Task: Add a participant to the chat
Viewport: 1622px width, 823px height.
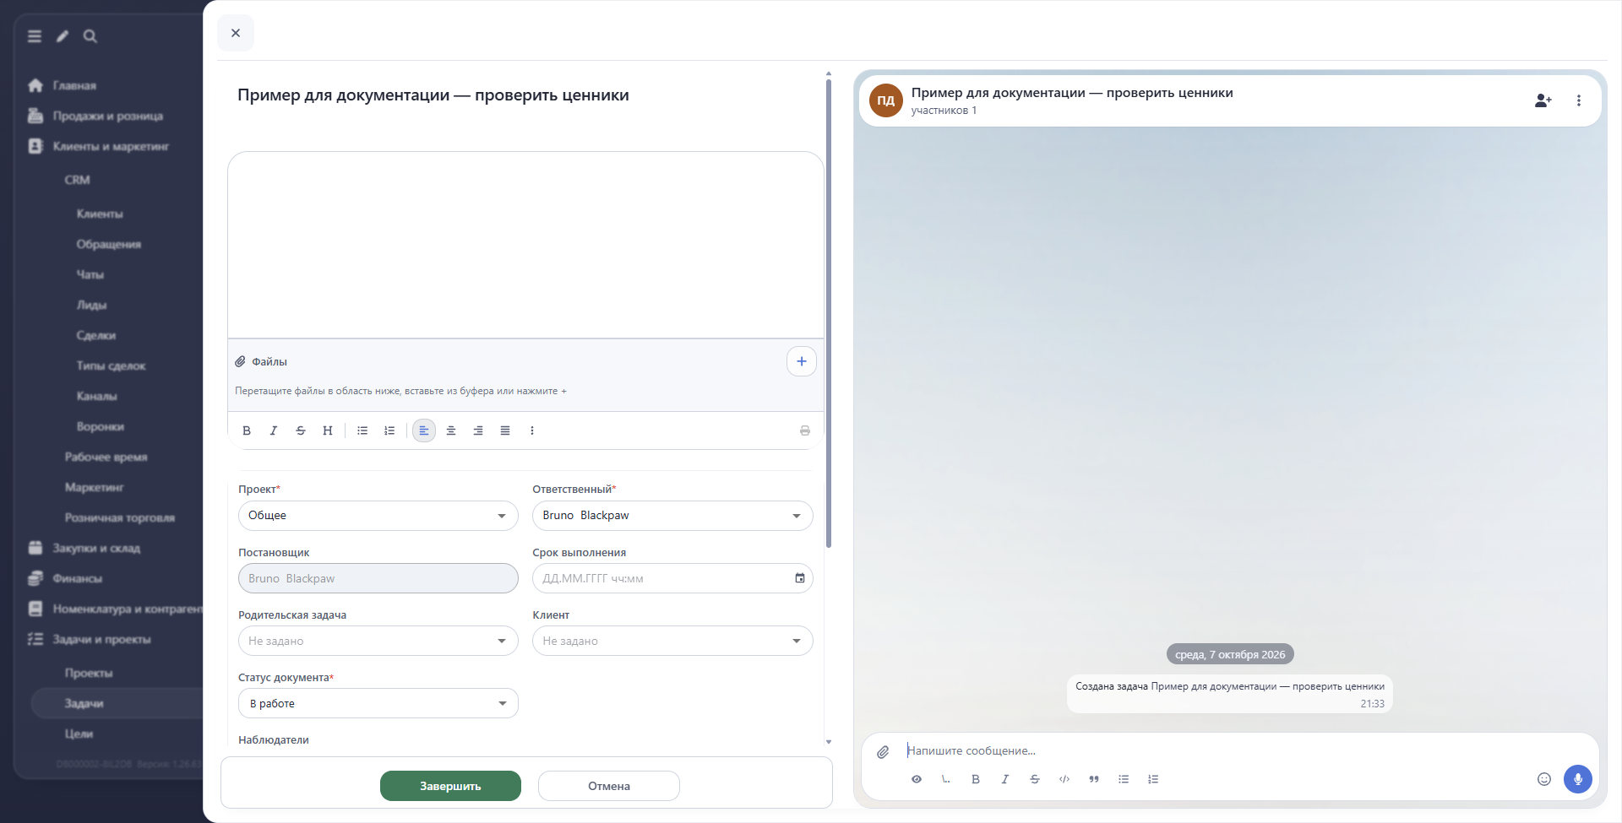Action: click(x=1543, y=100)
